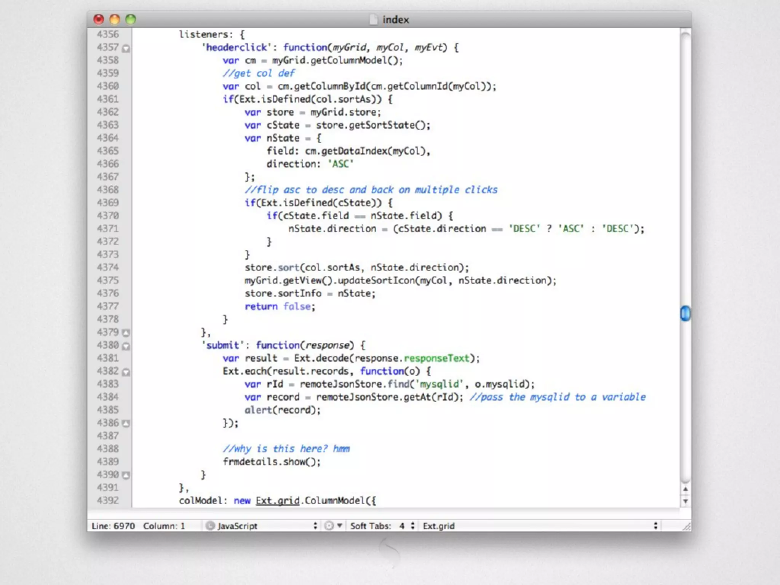Click '//pass the mysqlid to a variable' comment
The width and height of the screenshot is (780, 585).
point(558,397)
